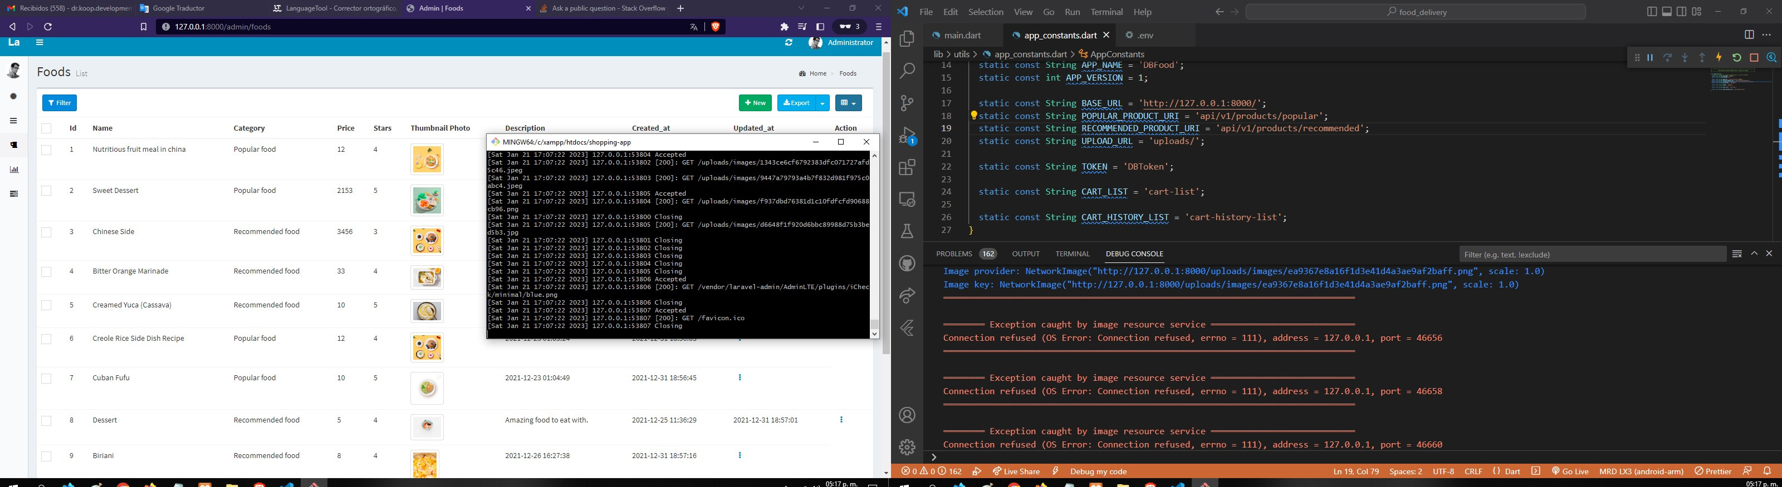
Task: Click VS Code food_delivery command search box
Action: tap(1417, 12)
